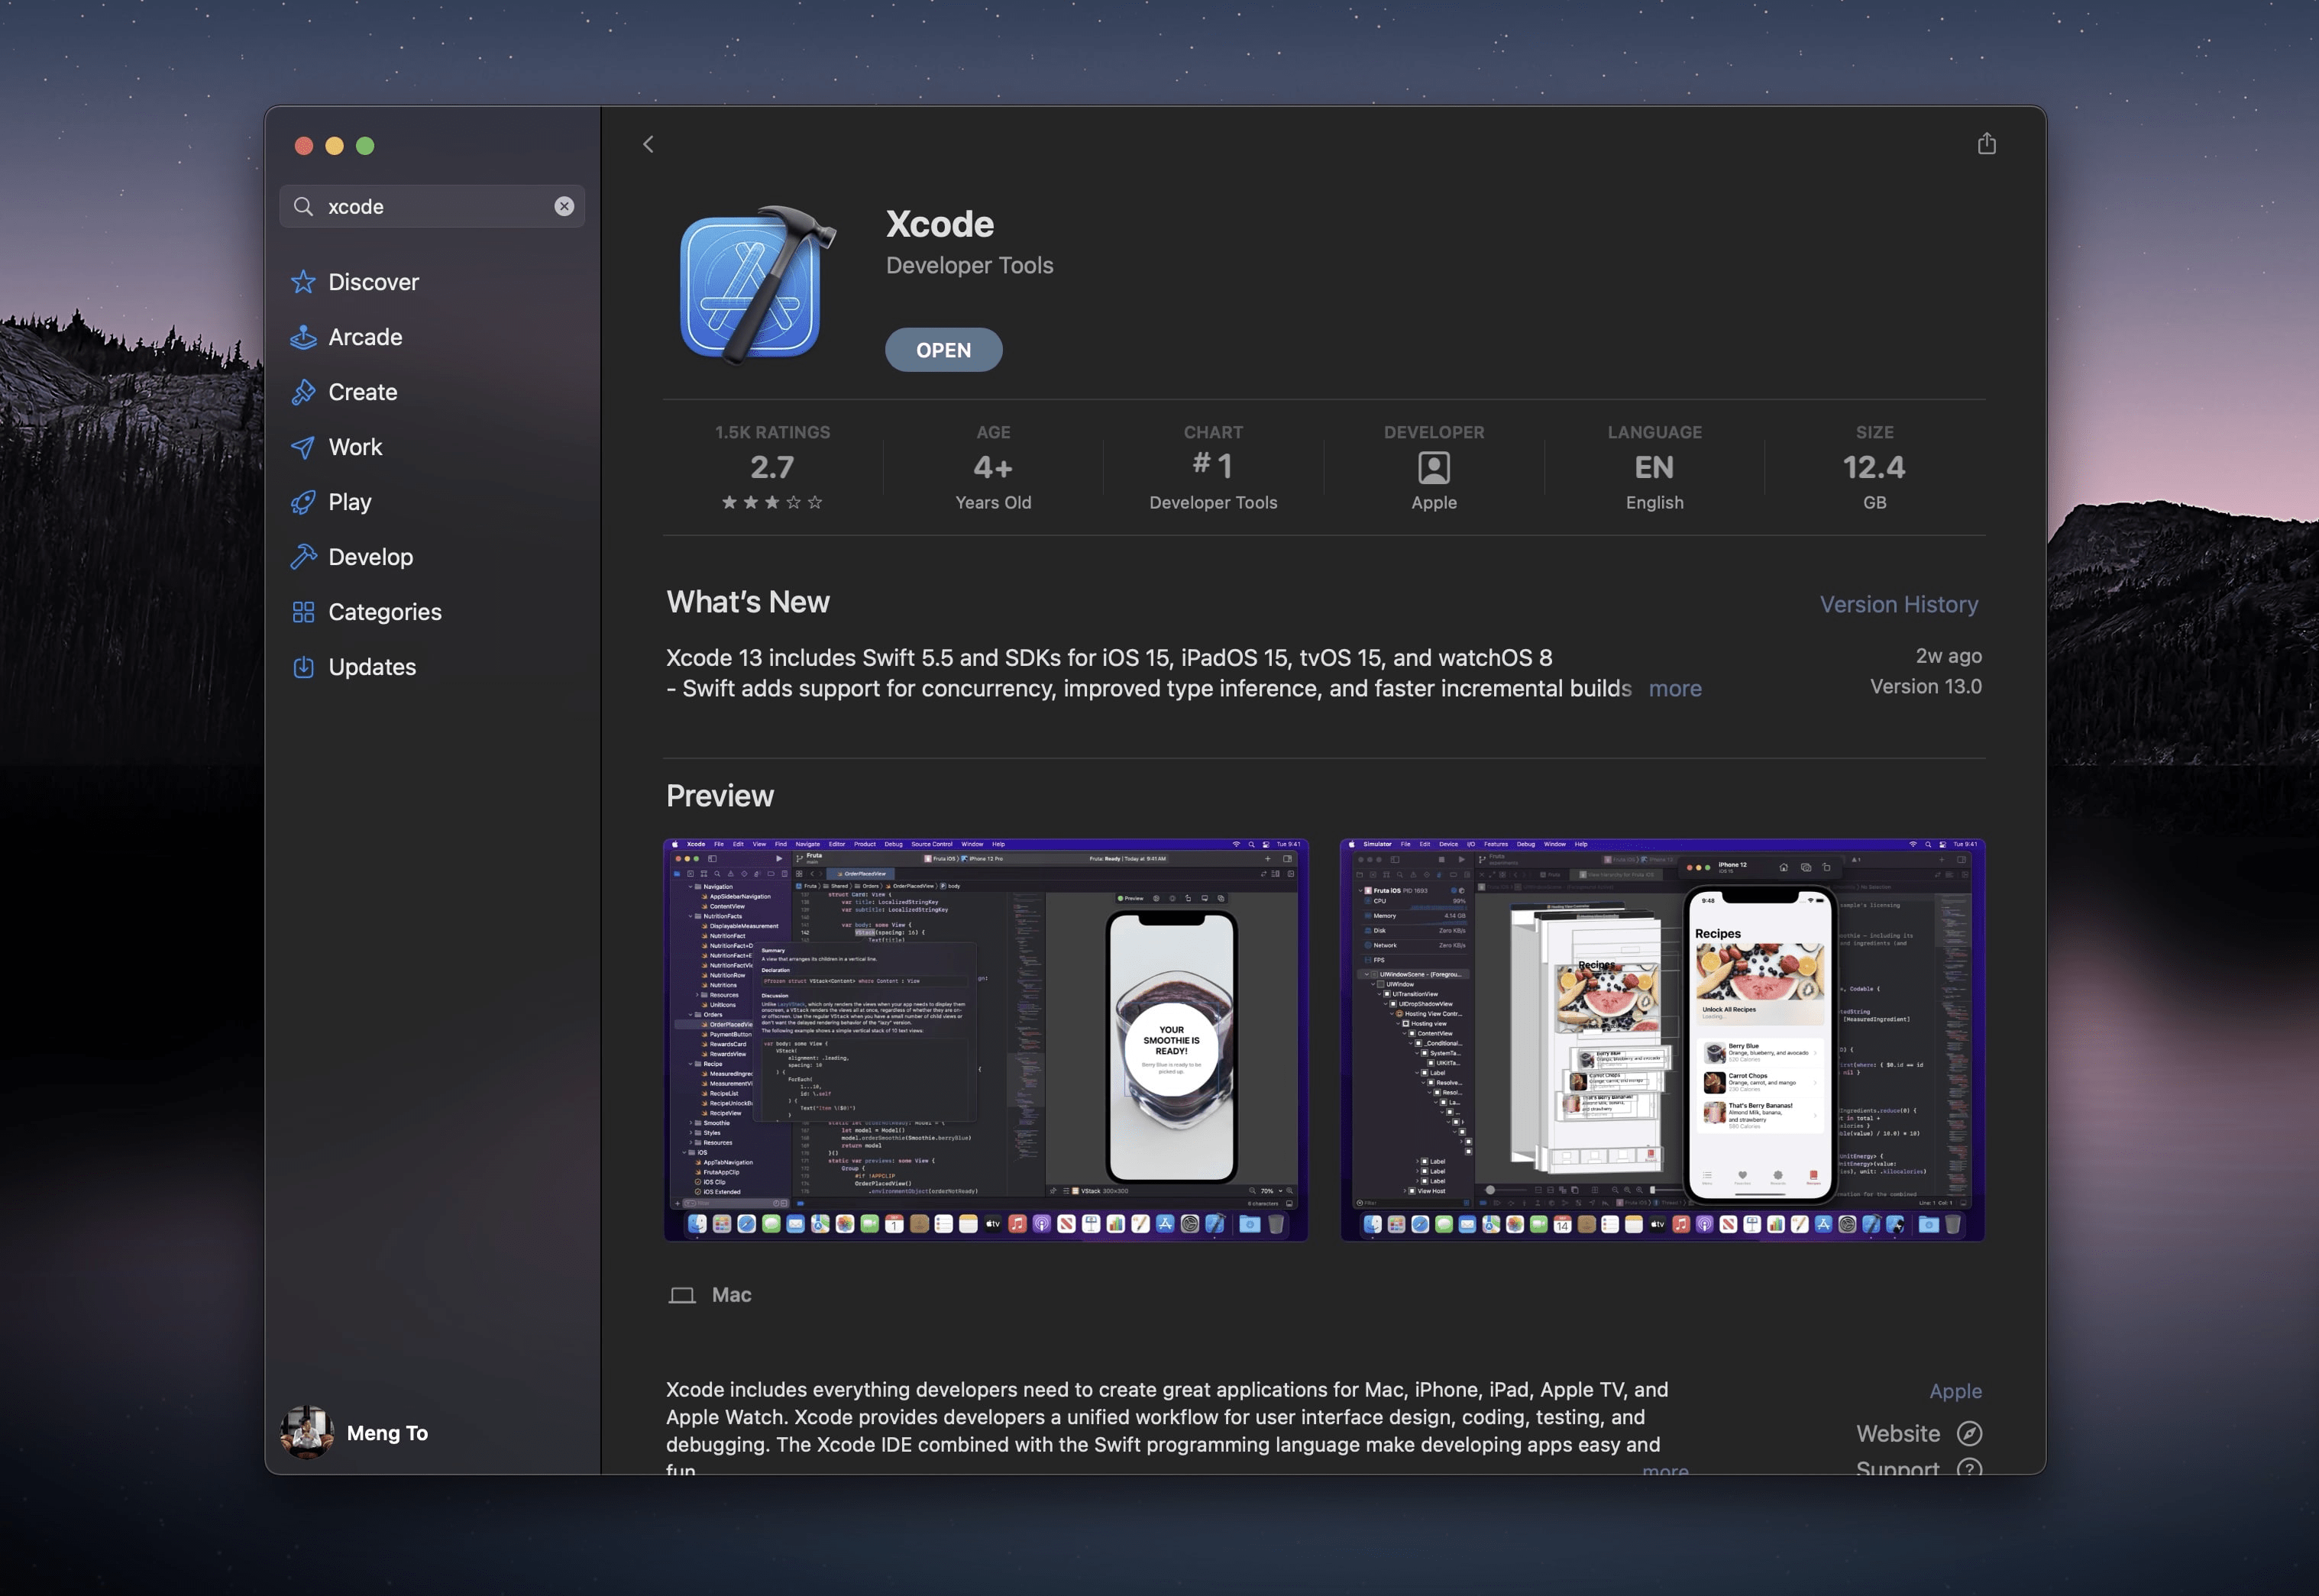Screen dimensions: 2319x1596
Task: Clear the xcode search text
Action: click(x=564, y=206)
